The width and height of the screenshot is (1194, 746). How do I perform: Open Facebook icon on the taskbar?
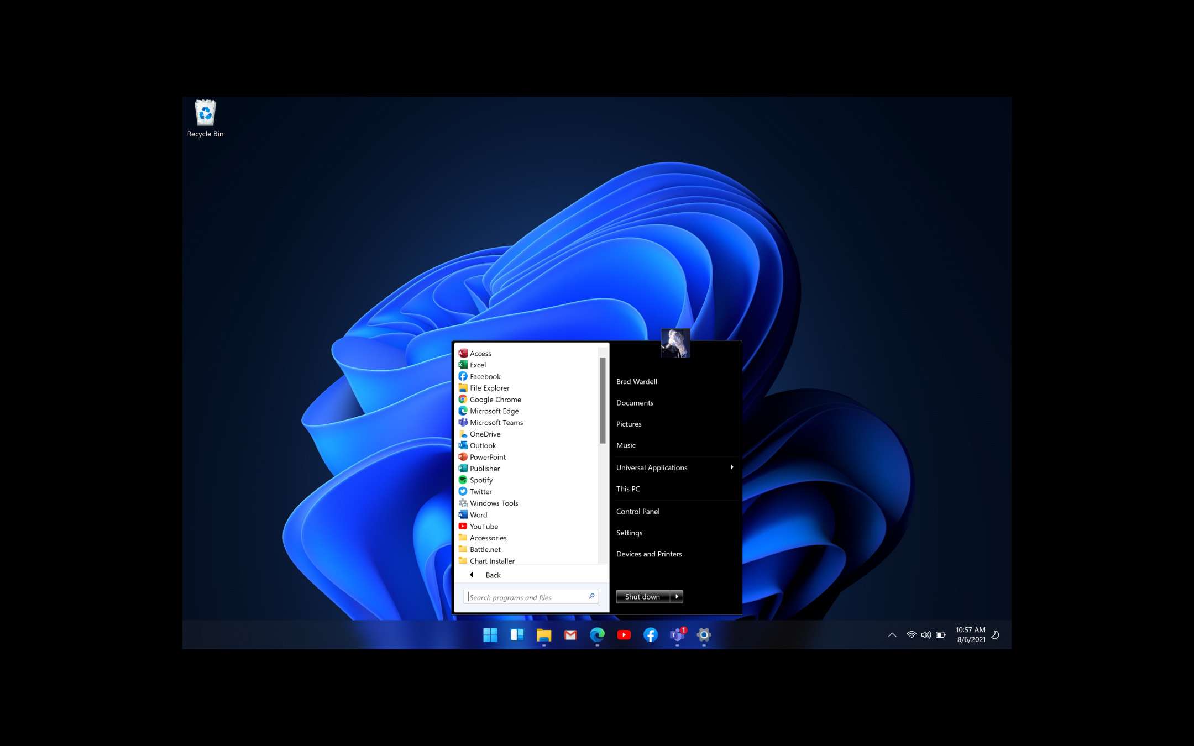[x=651, y=635]
